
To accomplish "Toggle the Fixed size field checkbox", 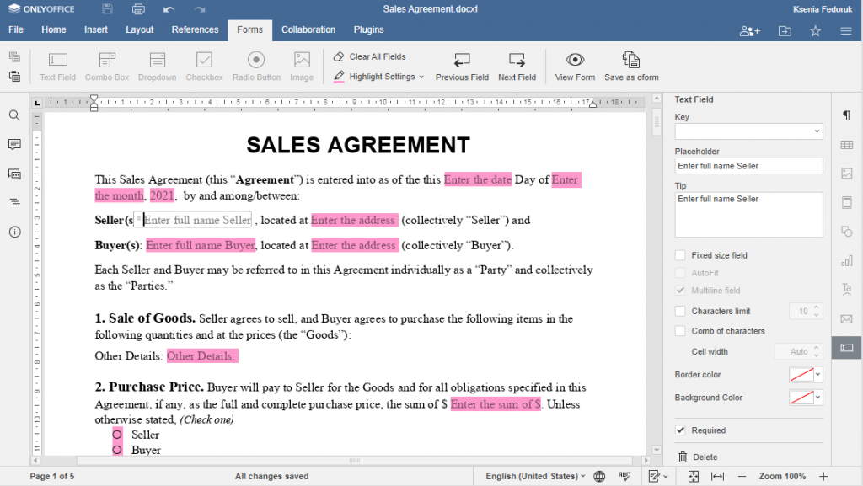I will click(x=680, y=254).
